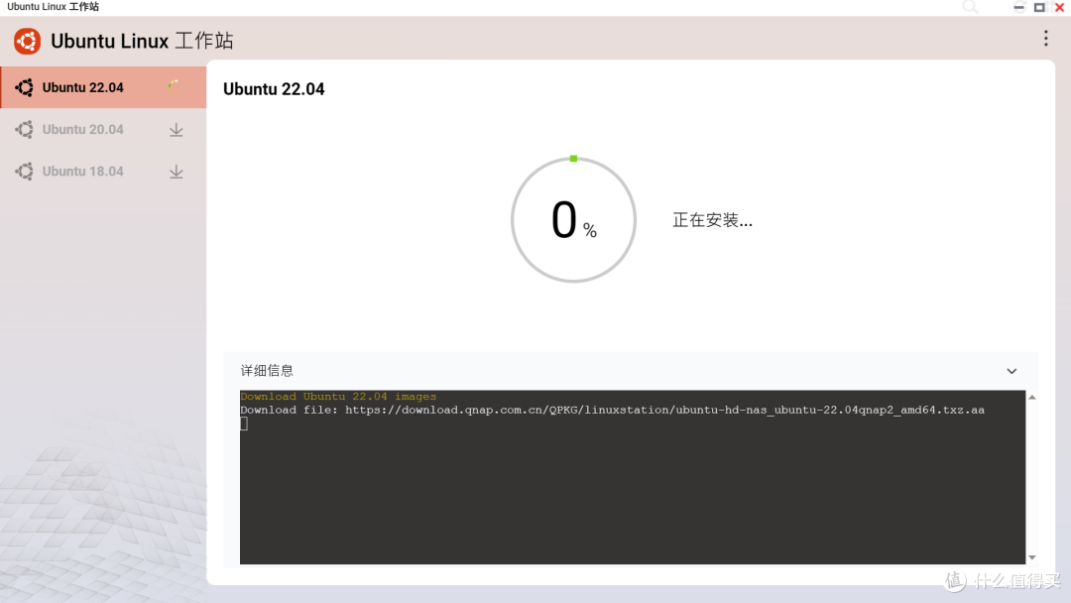Screen dimensions: 1071x603
Task: Select Ubuntu 22.04 in the sidebar
Action: click(x=103, y=87)
